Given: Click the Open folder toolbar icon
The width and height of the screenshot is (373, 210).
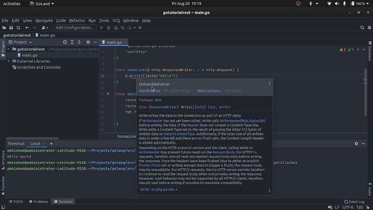Looking at the screenshot, I should (4, 27).
